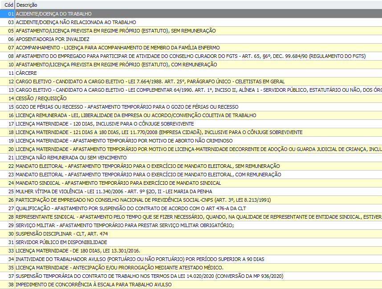Image resolution: width=382 pixels, height=289 pixels.
Task: Select row 35 ANTECIPAÇÃO E/OU PRORROGAÇÃO atestado médico
Action: point(191,268)
